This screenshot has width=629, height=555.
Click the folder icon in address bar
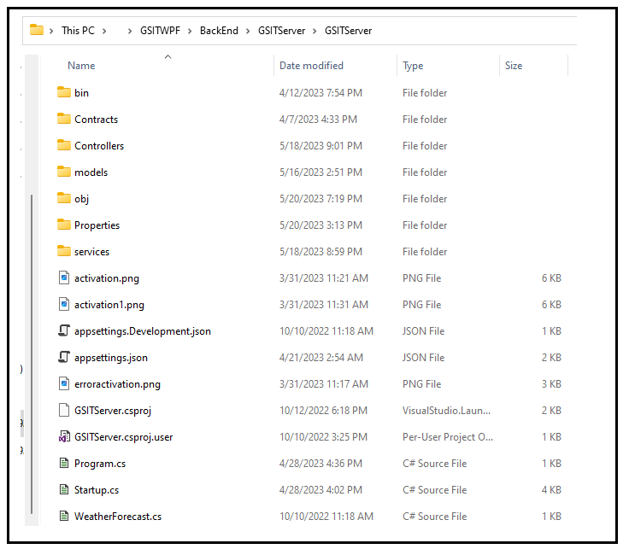pos(37,30)
